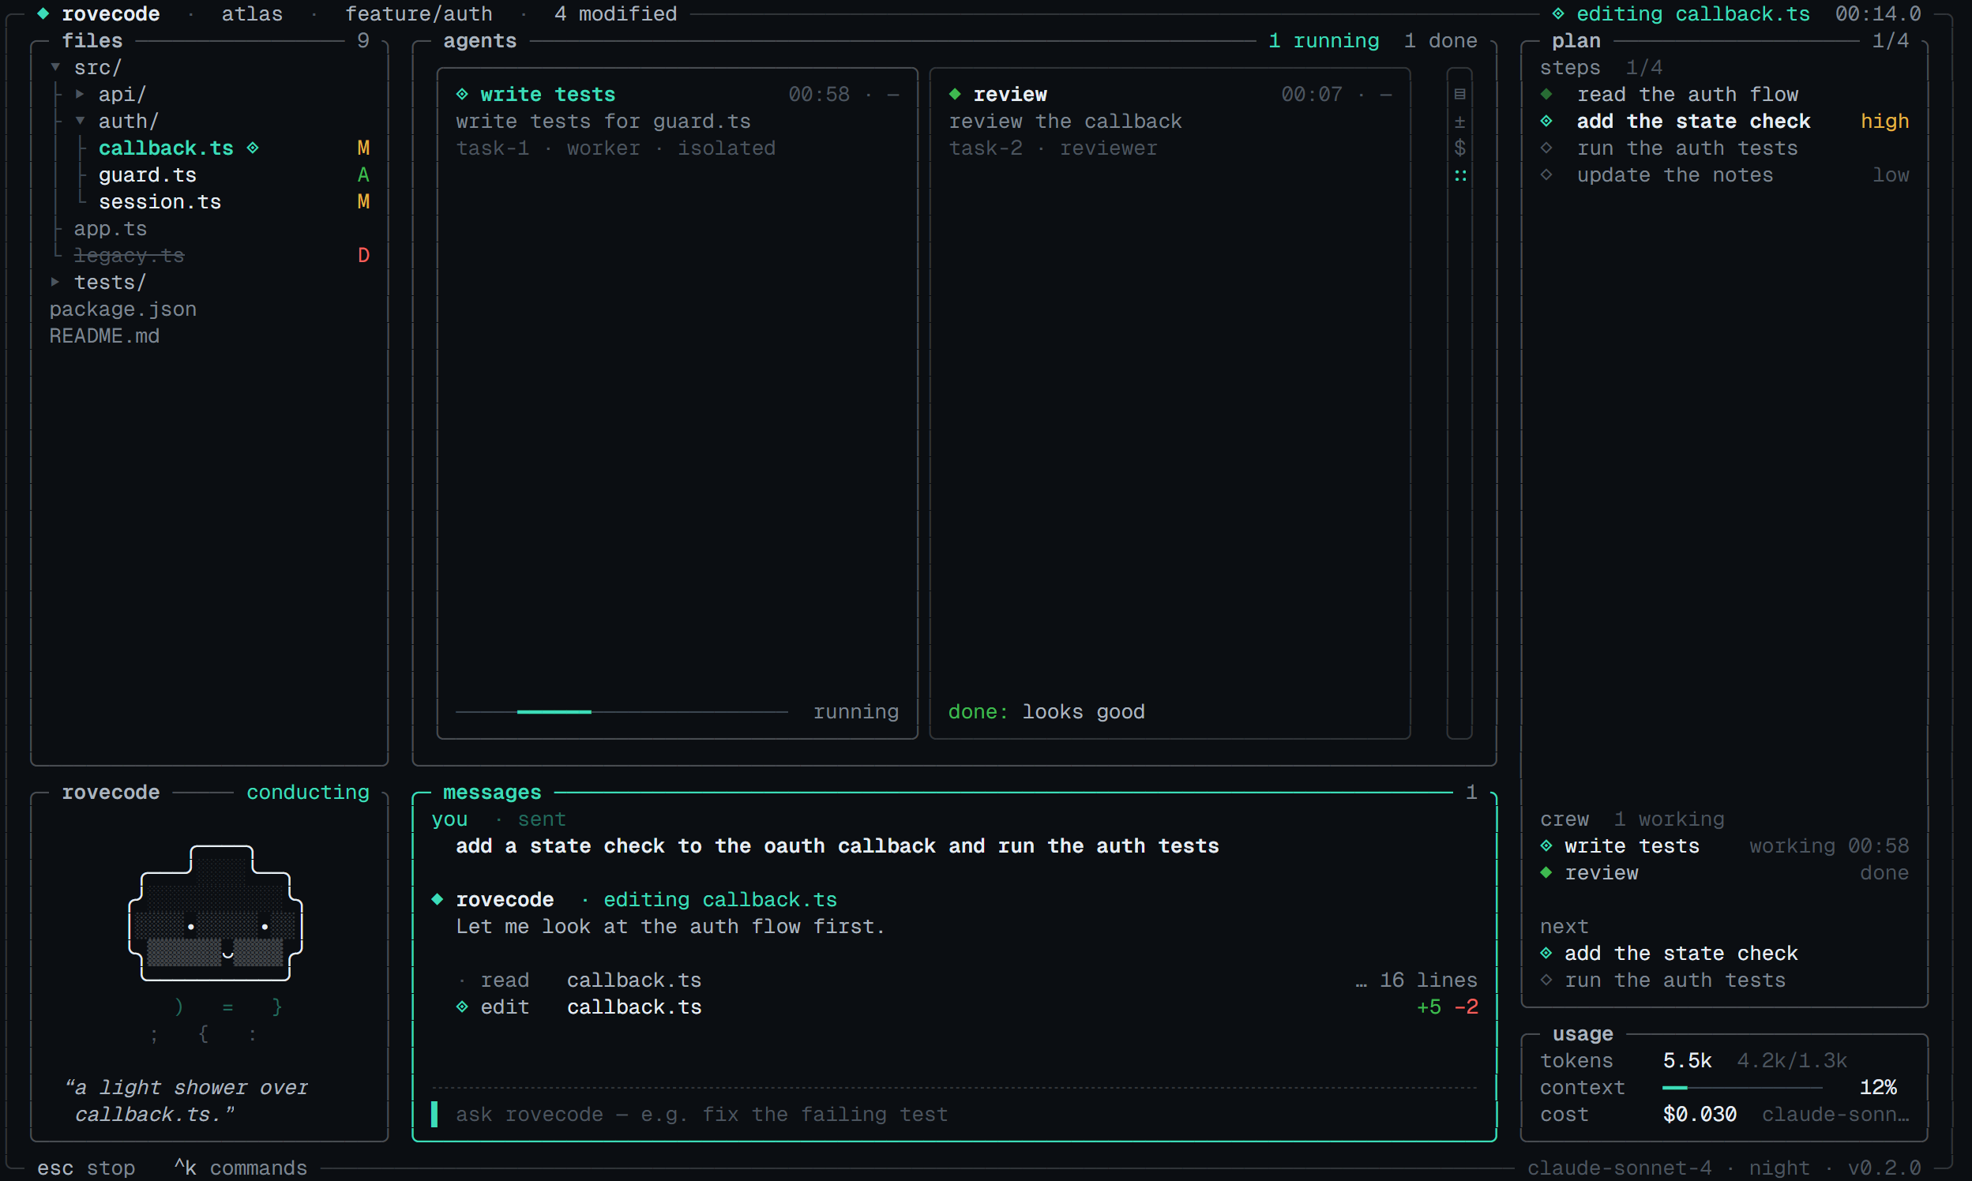
Task: Open guard.ts in the files tree
Action: coord(147,175)
